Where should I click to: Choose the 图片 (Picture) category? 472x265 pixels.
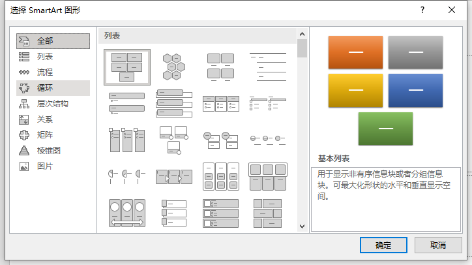tap(53, 166)
